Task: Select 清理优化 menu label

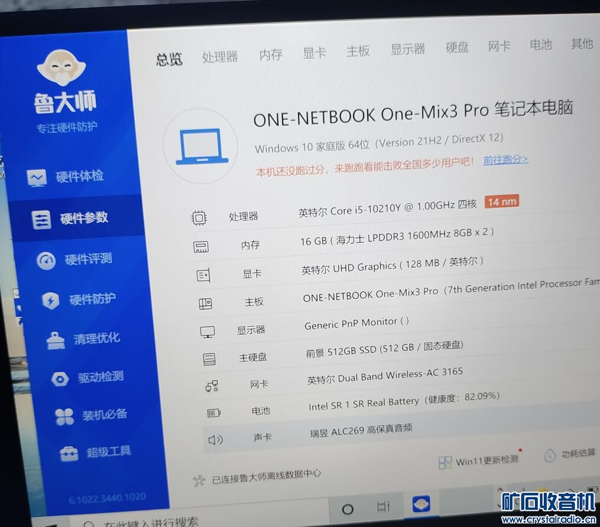Action: click(x=97, y=339)
